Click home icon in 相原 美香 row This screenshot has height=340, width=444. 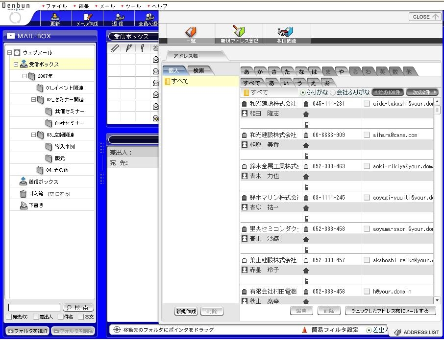pos(306,145)
